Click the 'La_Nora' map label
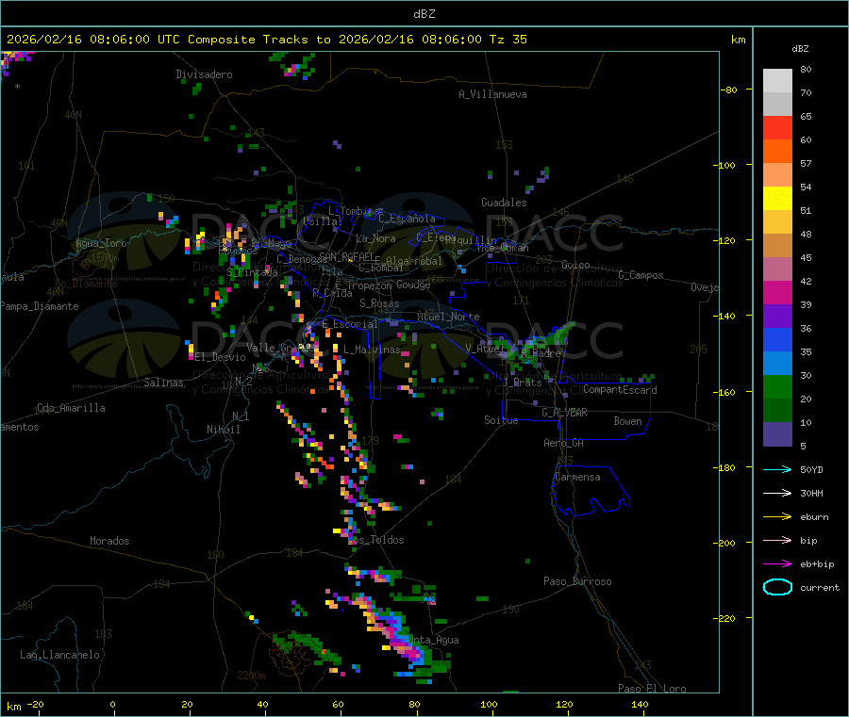 pyautogui.click(x=375, y=238)
